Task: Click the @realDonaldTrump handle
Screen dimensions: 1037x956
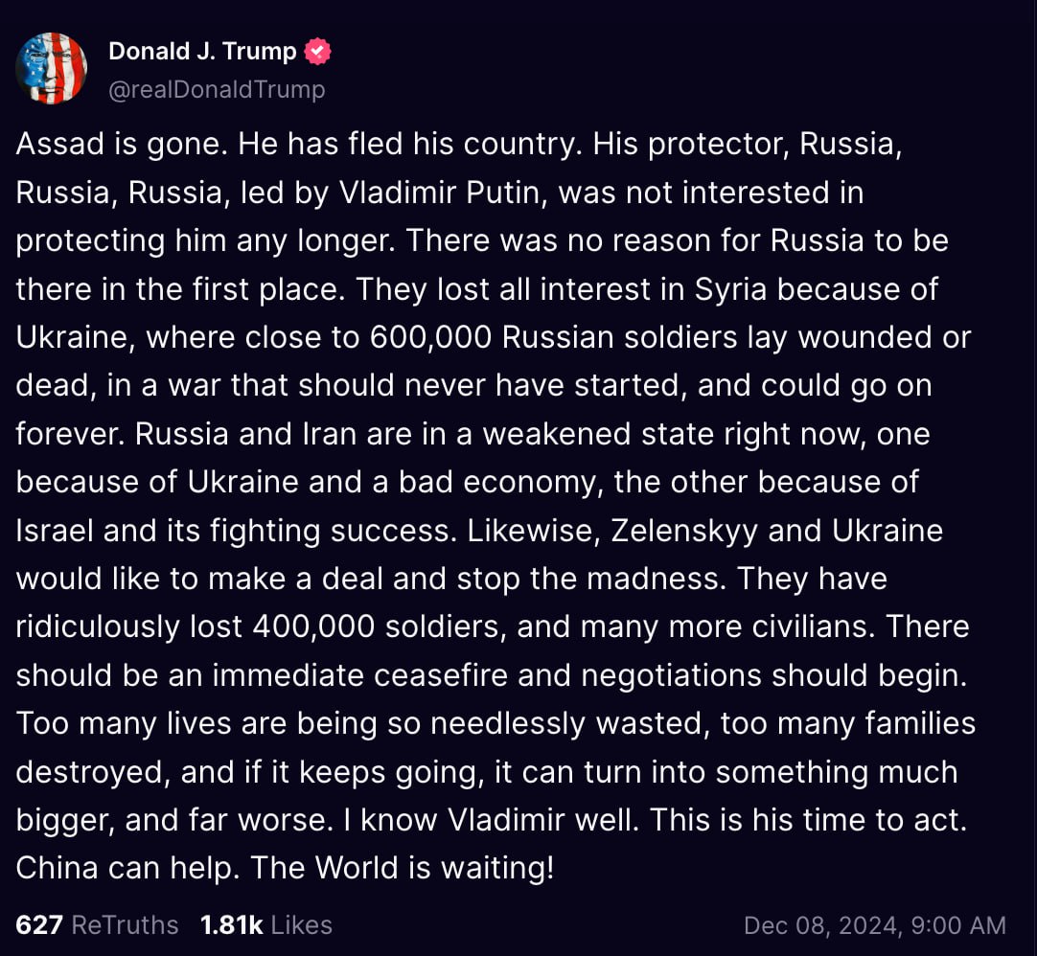Action: click(217, 89)
